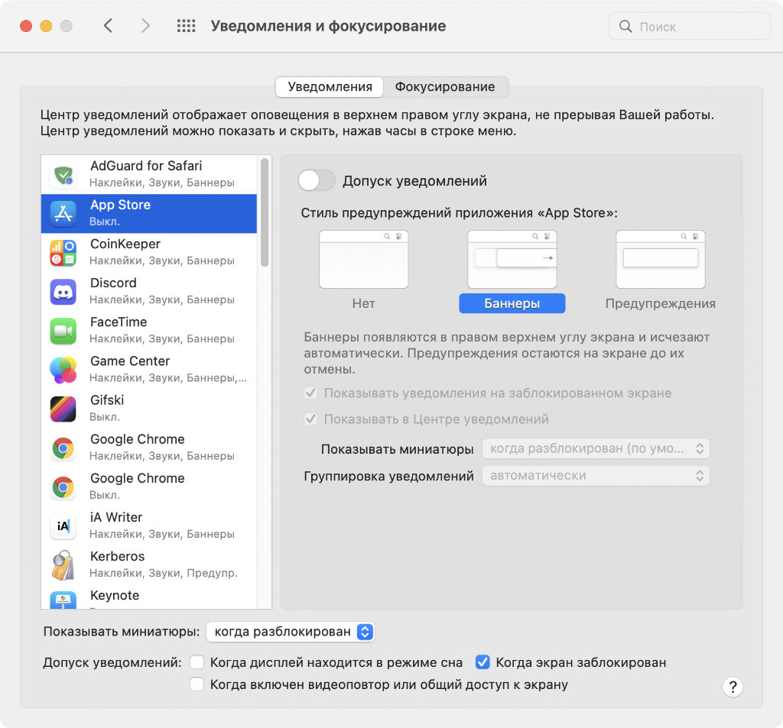
Task: Click the Chrome icon marked Выкл.
Action: point(63,487)
